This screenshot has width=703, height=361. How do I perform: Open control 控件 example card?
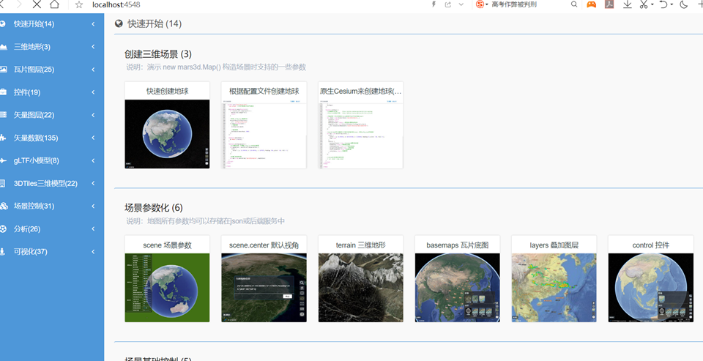[x=651, y=279]
